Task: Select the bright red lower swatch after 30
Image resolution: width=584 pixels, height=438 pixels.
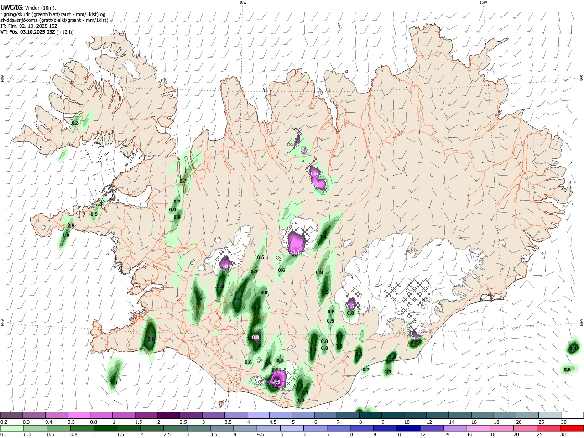Action: pos(572,428)
